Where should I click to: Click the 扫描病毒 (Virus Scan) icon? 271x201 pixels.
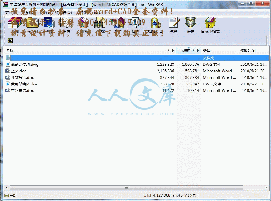[x=155, y=23]
